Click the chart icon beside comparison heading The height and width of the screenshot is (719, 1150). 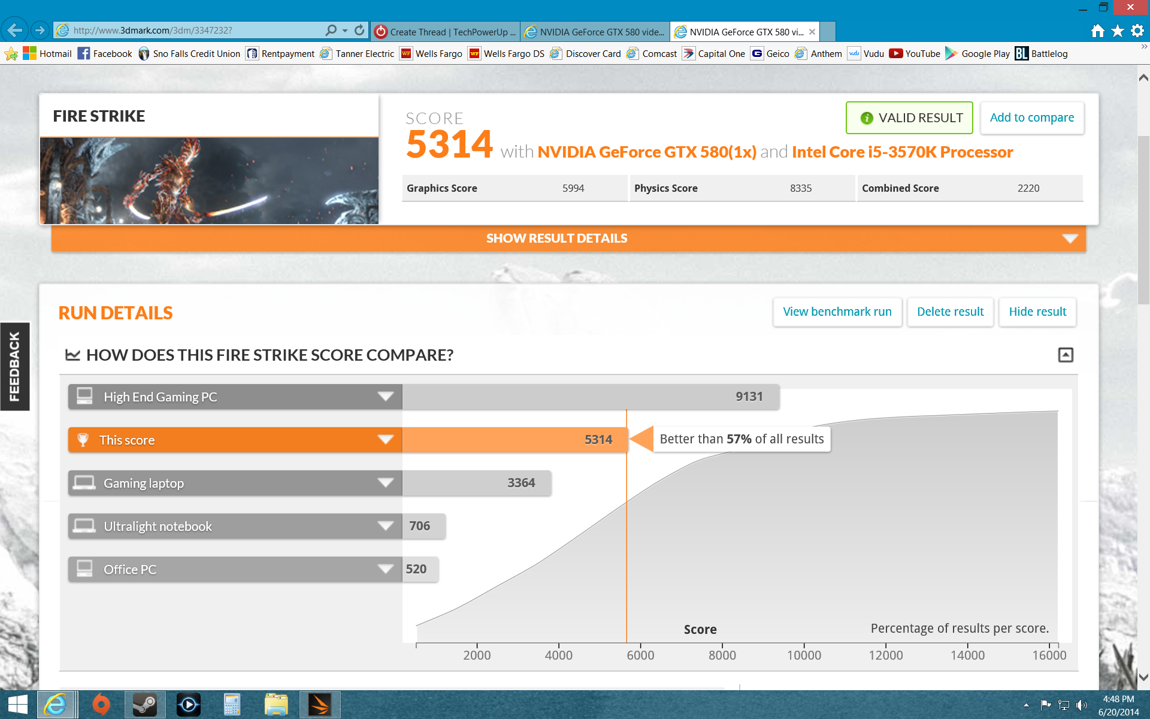pyautogui.click(x=72, y=355)
